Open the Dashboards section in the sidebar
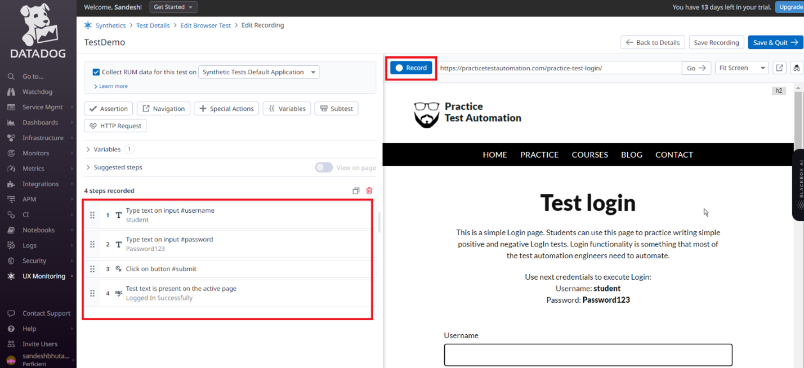This screenshot has width=804, height=368. click(38, 122)
